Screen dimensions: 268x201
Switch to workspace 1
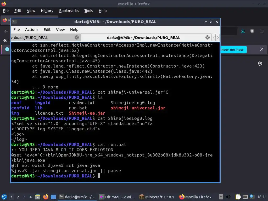[x=12, y=197]
